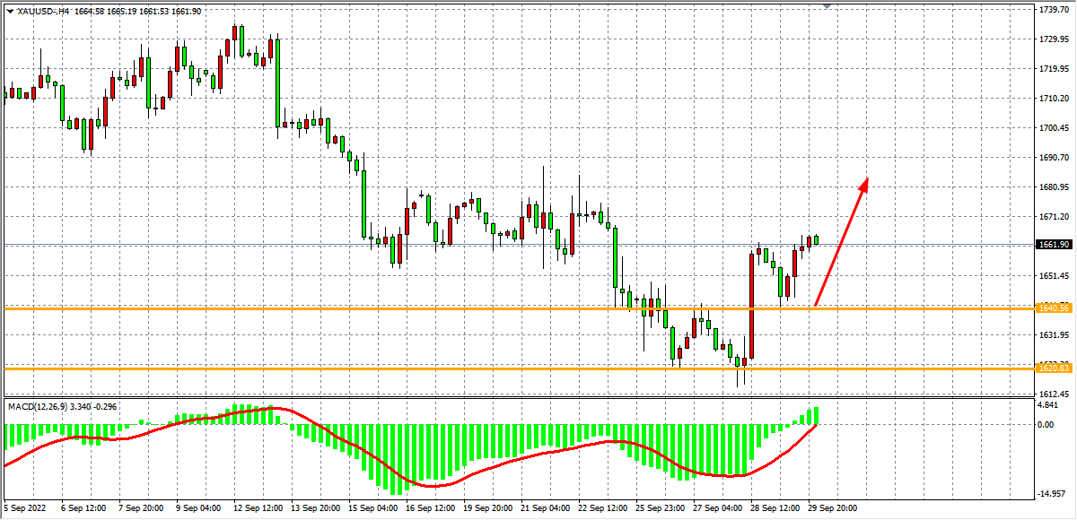Click the orange 1620.83 price label
Screen dimensions: 1077x520
[x=1052, y=368]
